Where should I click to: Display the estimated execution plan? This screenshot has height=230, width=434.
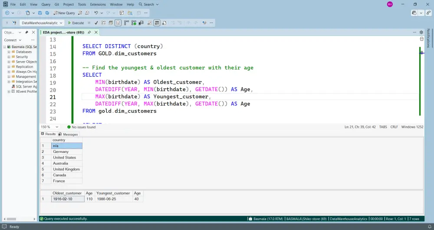pos(104,23)
